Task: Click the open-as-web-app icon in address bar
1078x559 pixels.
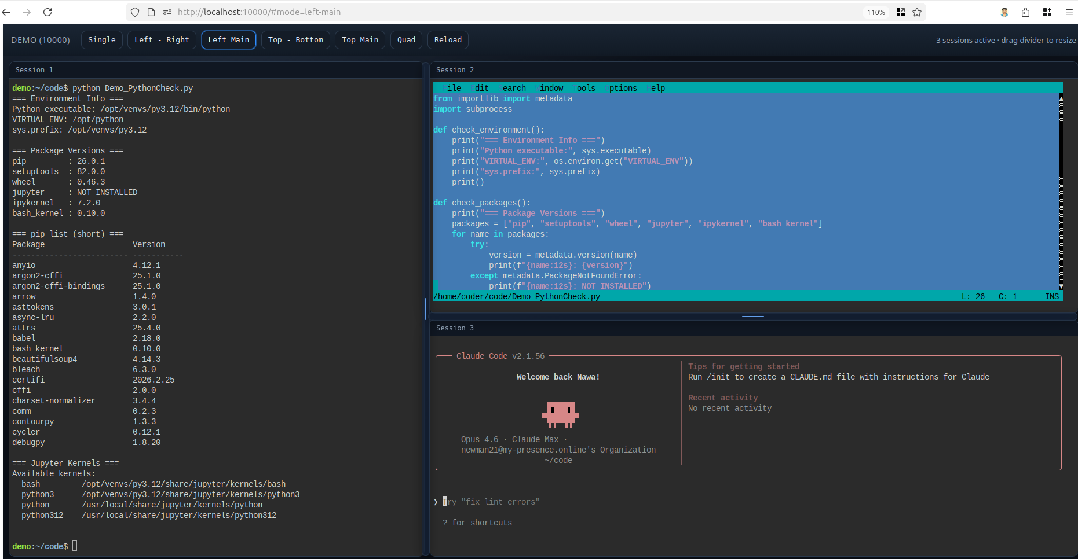Action: point(901,12)
